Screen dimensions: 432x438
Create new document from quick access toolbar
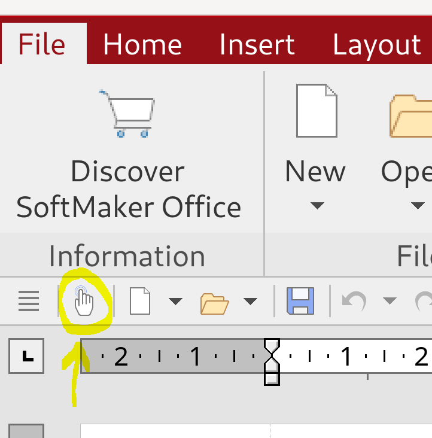140,300
